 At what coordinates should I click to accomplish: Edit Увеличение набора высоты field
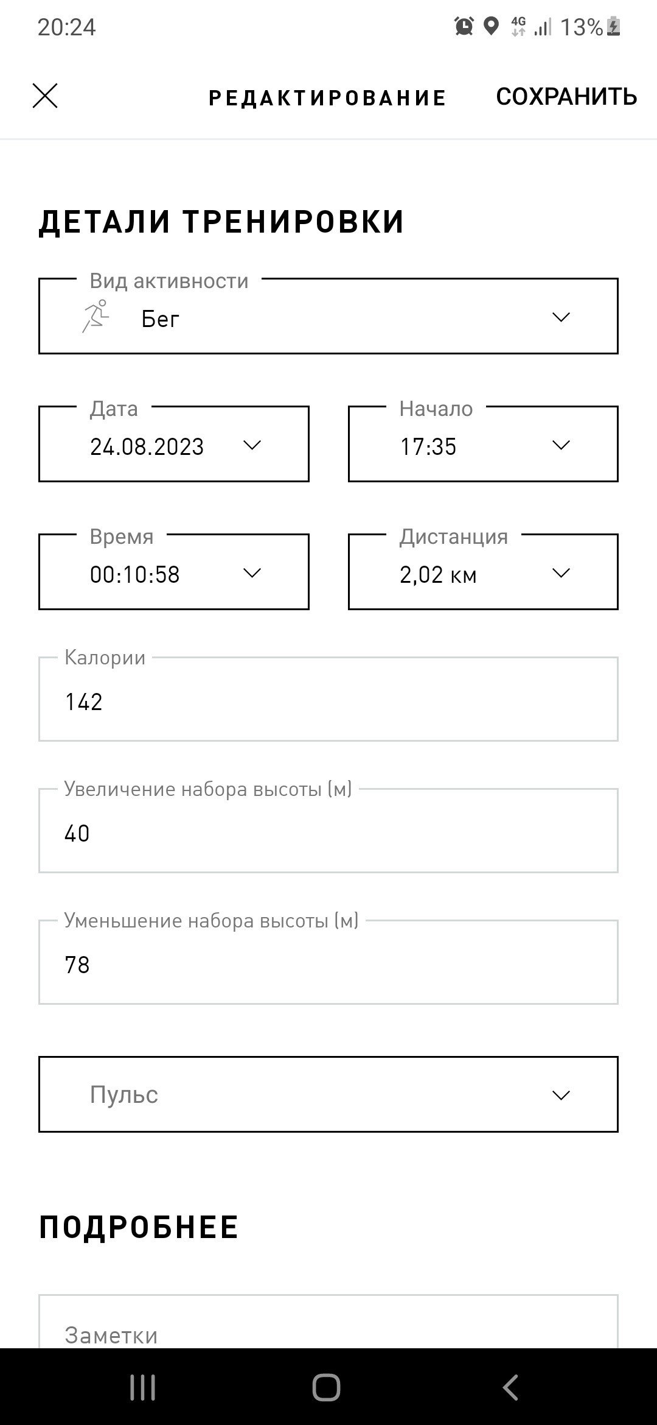(328, 831)
